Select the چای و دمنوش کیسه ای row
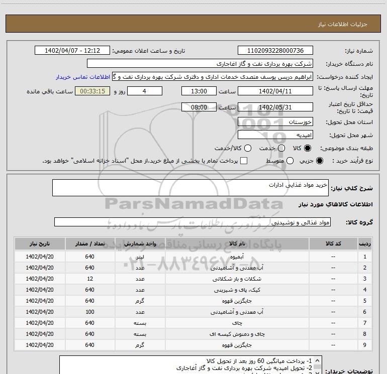This screenshot has height=374, width=387. tap(193, 334)
